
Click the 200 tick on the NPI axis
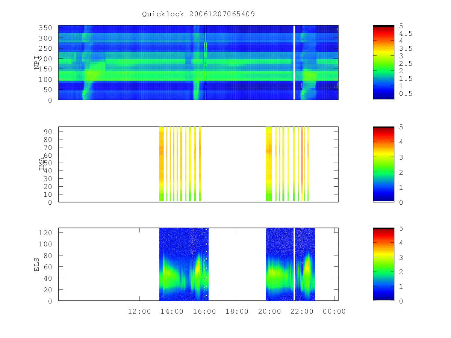46,59
